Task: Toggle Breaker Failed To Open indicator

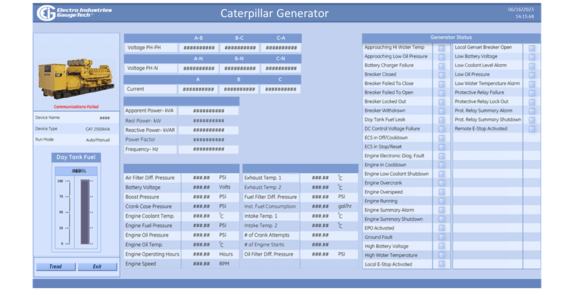Action: point(441,93)
